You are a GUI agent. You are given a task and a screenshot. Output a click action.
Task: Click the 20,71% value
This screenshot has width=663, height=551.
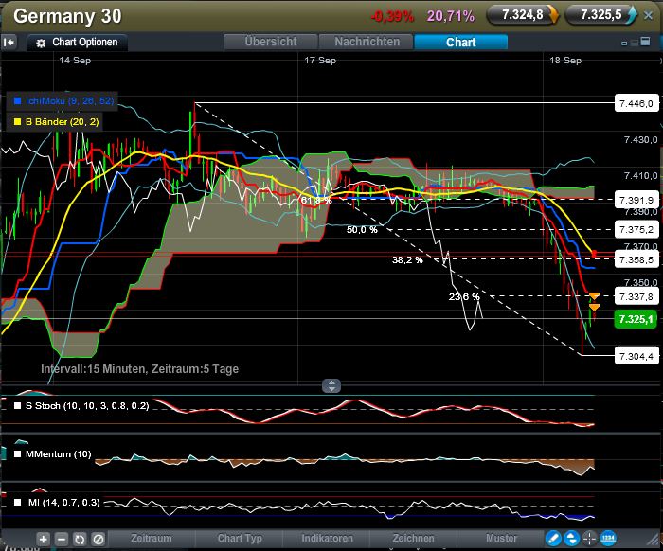(451, 16)
